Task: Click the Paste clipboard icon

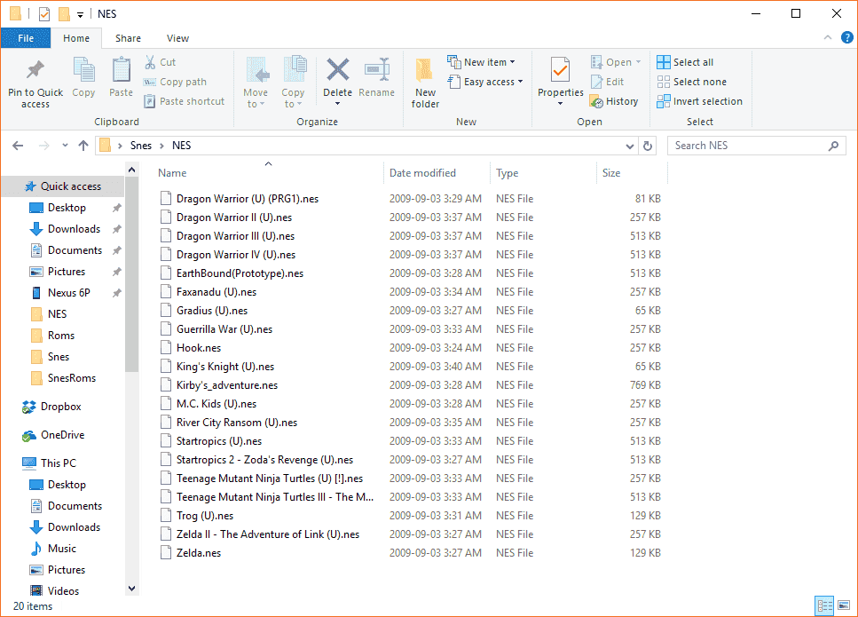Action: click(x=121, y=71)
